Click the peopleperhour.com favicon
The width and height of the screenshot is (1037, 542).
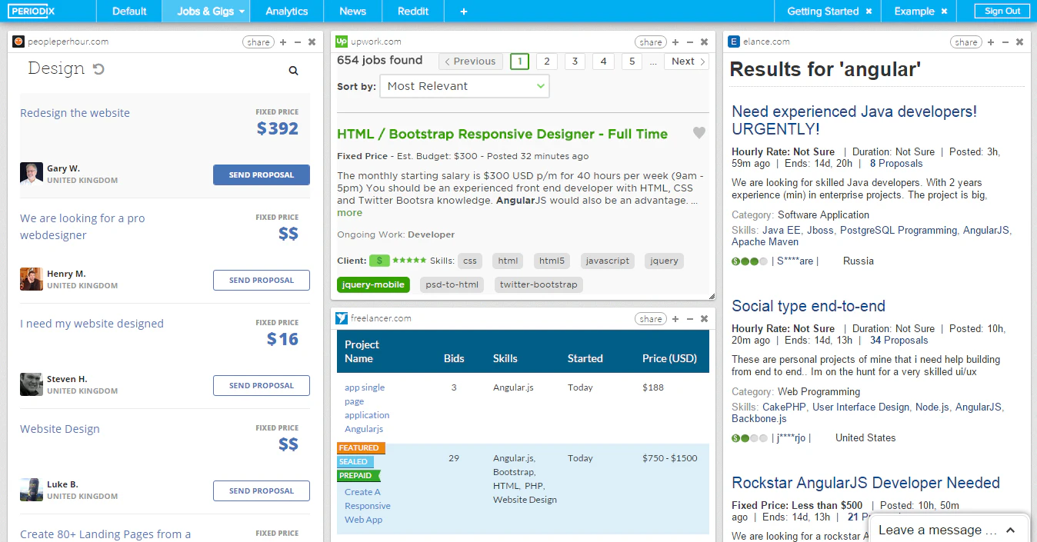click(18, 42)
